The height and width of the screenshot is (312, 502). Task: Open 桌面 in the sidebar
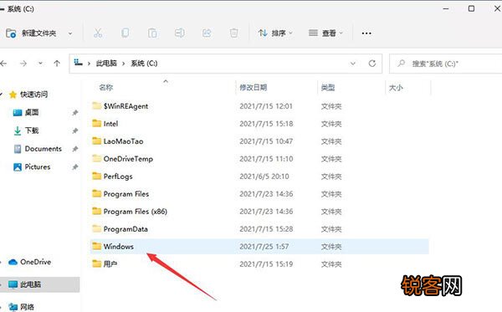pyautogui.click(x=32, y=112)
